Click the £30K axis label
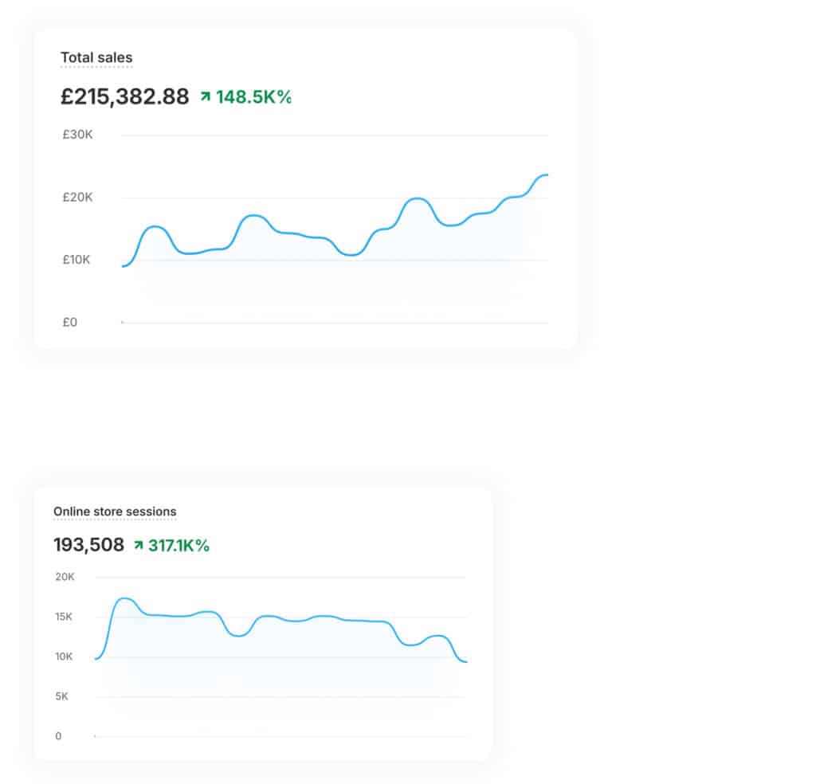Screen dimensions: 816x784 click(x=77, y=135)
